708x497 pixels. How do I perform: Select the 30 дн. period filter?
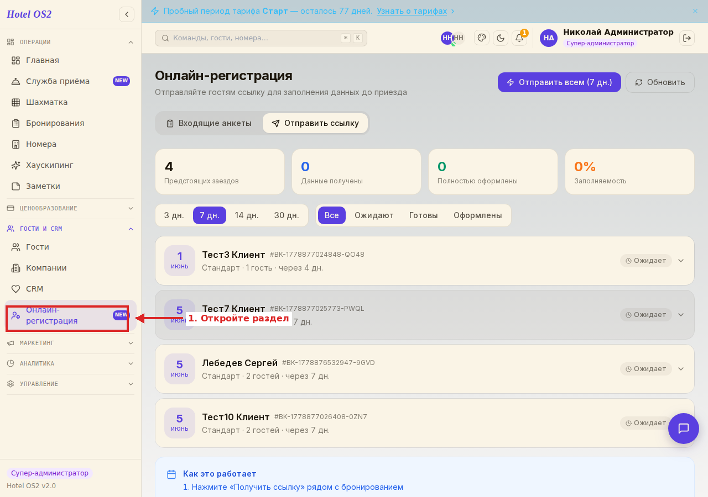point(287,215)
